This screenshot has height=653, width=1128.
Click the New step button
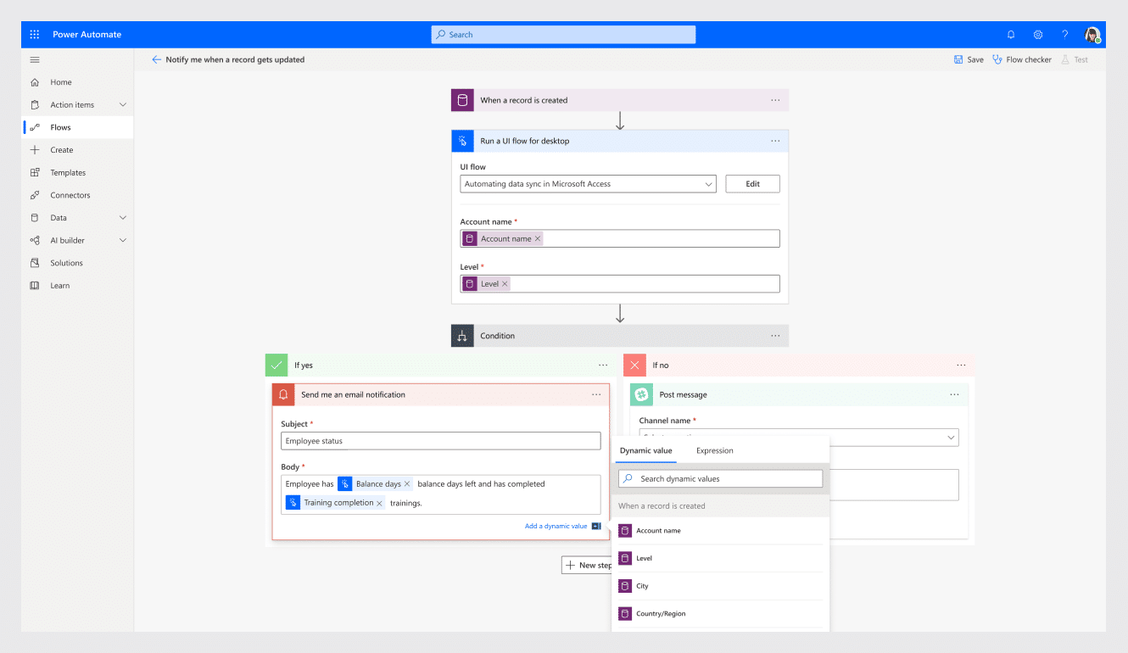point(587,565)
